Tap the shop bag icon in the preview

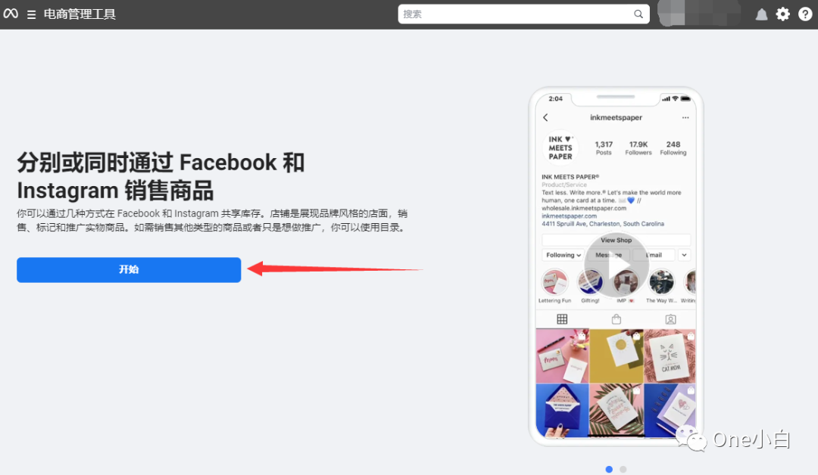coord(617,319)
